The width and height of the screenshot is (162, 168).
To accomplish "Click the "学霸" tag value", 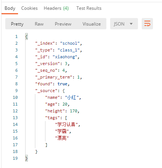I will pos(62,131).
